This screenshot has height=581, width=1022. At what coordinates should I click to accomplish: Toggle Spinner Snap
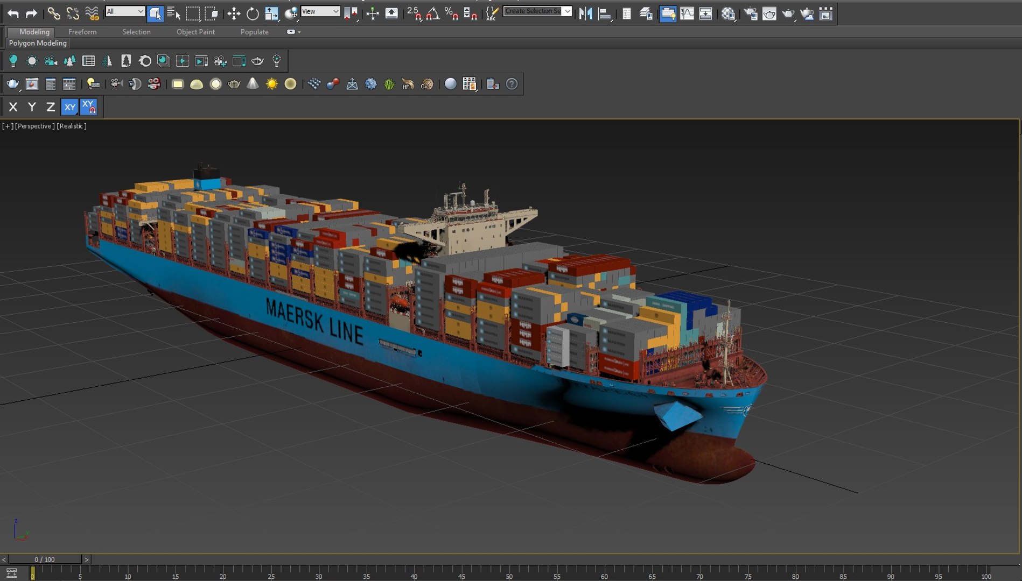pyautogui.click(x=470, y=13)
